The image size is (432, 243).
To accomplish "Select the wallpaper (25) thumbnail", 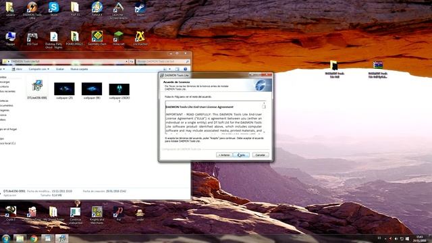I will 64,91.
